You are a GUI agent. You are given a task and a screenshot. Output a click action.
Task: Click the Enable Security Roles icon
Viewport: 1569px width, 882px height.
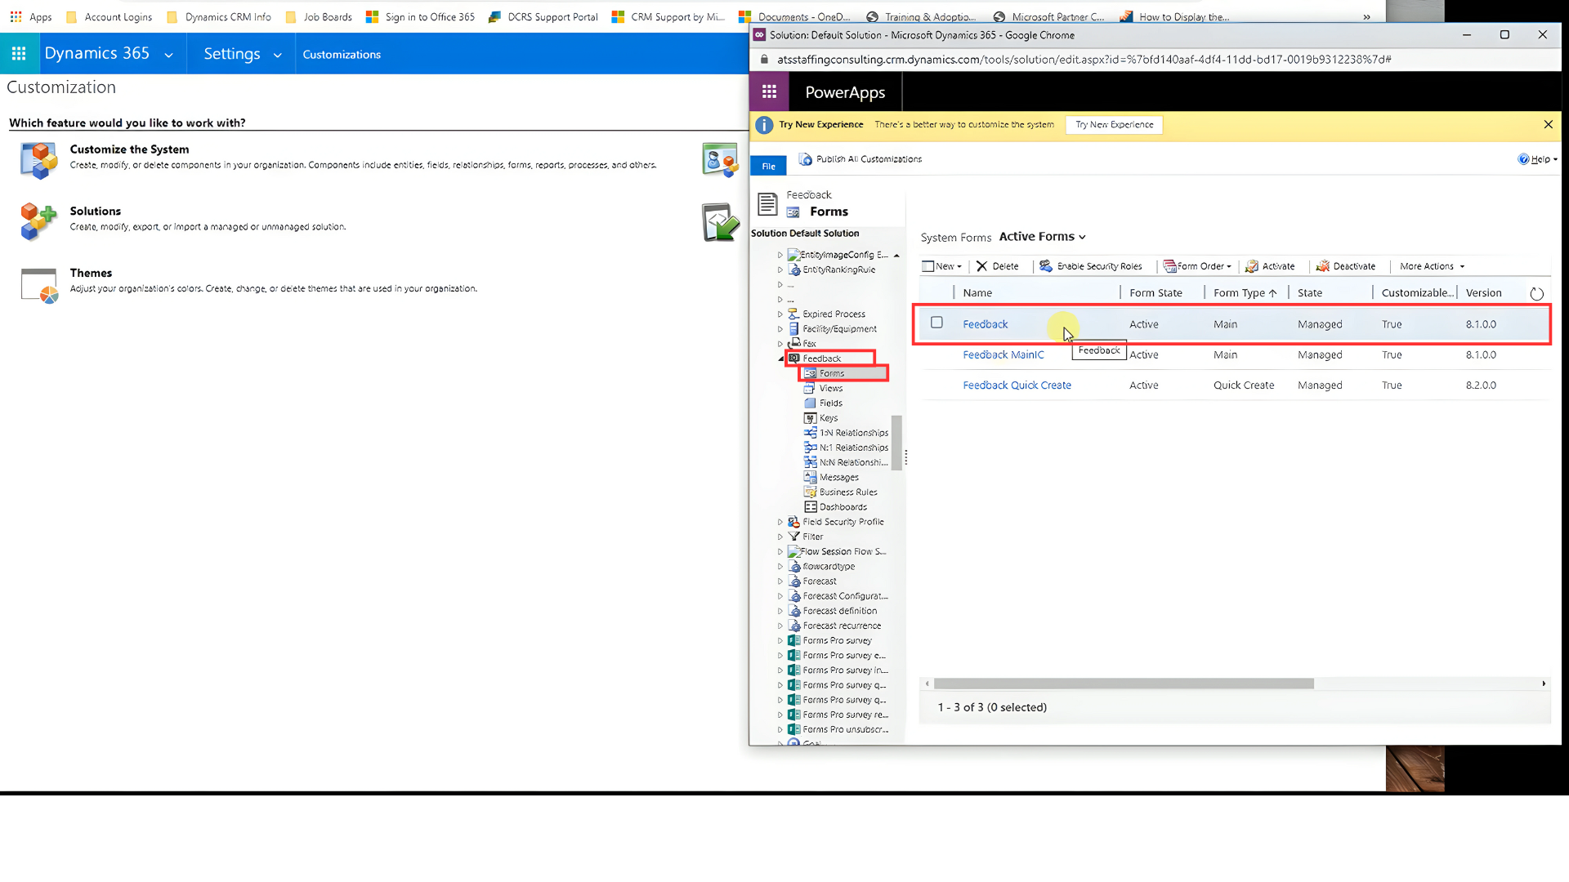(1045, 266)
